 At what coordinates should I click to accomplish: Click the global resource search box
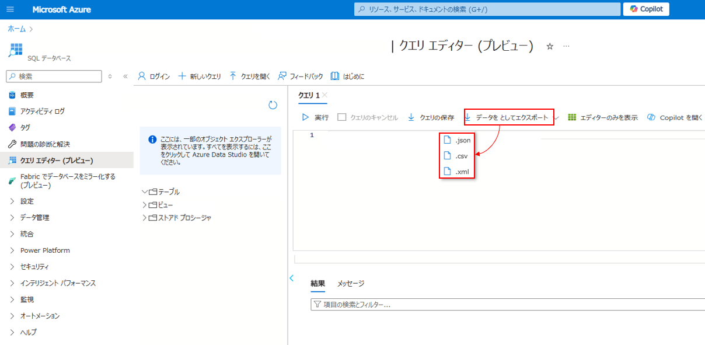[x=487, y=9]
